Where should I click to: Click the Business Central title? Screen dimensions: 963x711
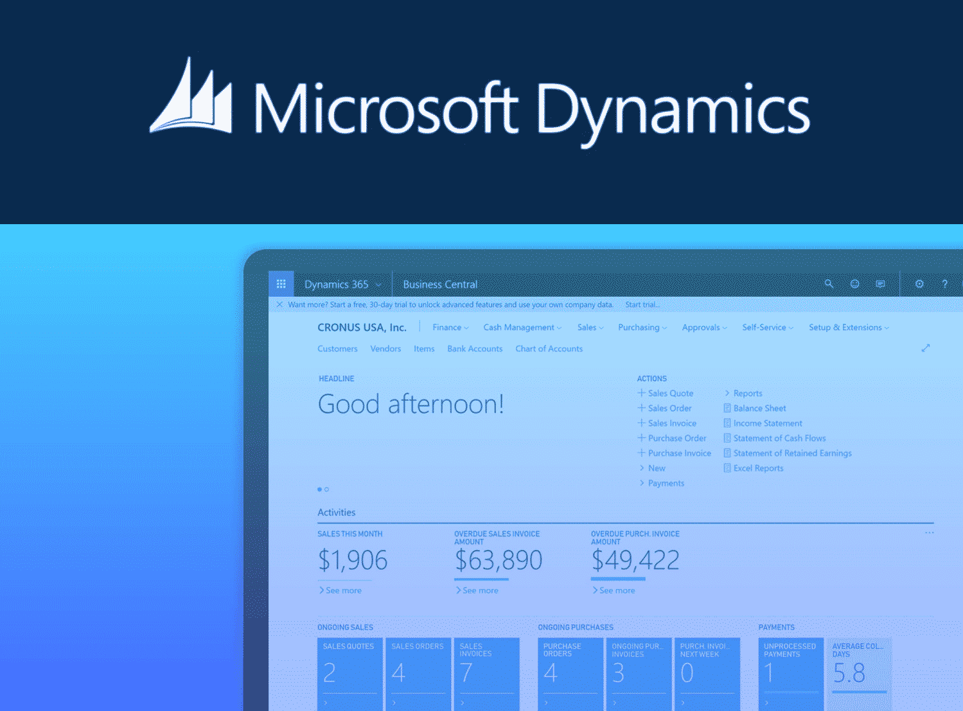pyautogui.click(x=440, y=284)
